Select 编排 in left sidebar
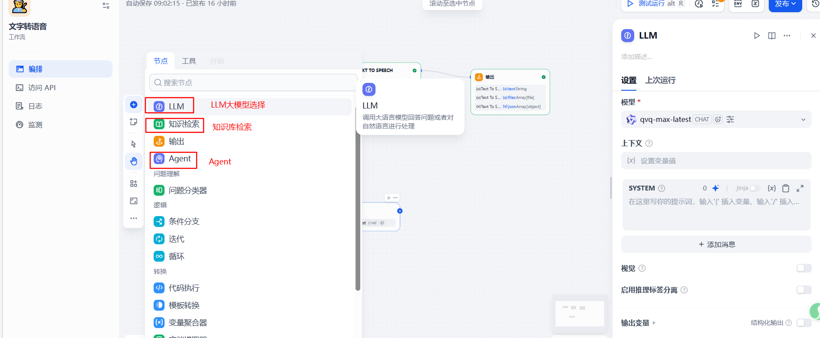The height and width of the screenshot is (338, 820). (x=60, y=69)
